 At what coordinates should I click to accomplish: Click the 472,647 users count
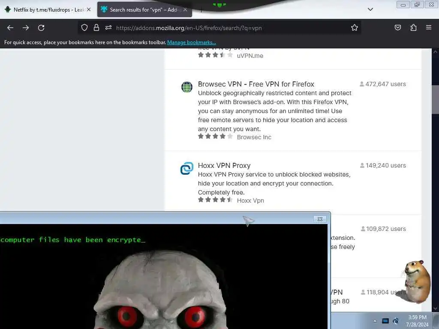(383, 84)
